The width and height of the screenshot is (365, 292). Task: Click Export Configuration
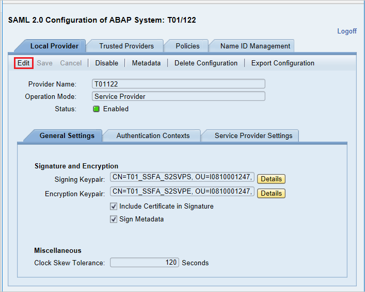point(282,63)
